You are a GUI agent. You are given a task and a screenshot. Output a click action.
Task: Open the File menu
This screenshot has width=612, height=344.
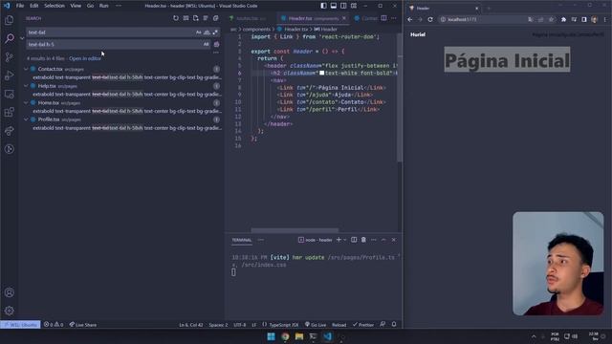20,6
